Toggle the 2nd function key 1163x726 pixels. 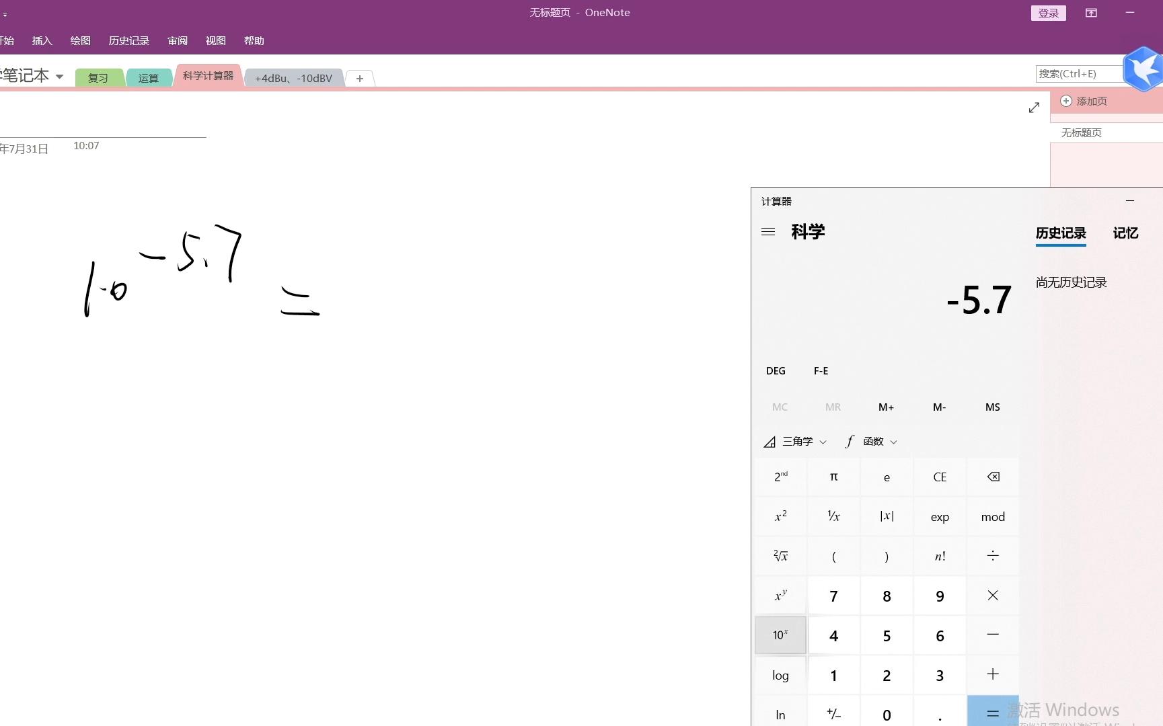click(x=780, y=477)
